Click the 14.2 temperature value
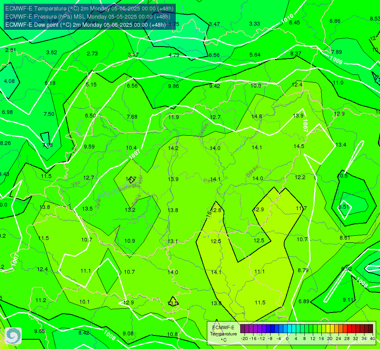The image size is (380, 349). 173,148
